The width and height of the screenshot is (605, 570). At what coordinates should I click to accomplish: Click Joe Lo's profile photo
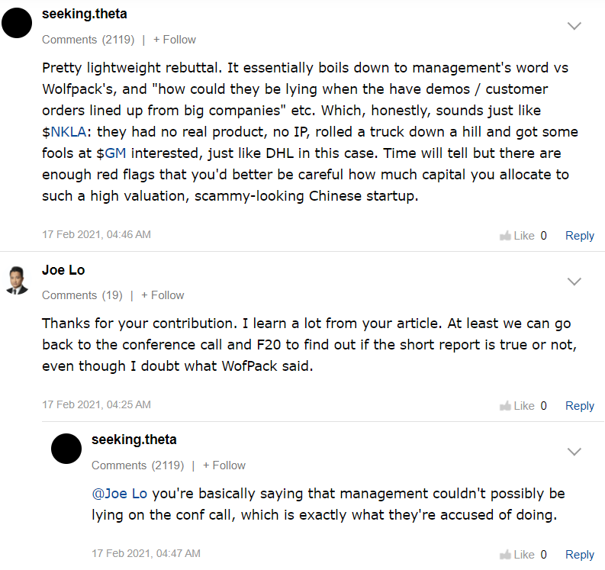[18, 281]
